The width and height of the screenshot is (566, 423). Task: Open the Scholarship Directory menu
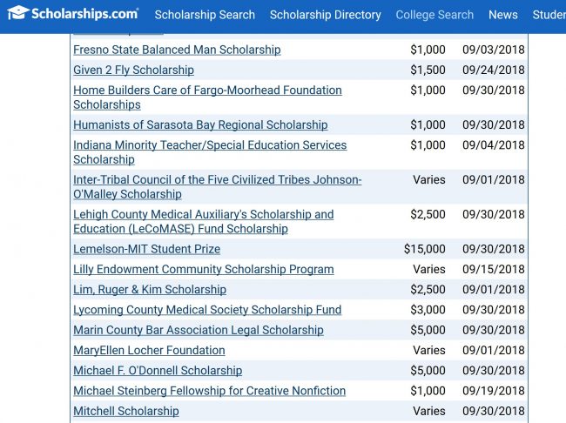pyautogui.click(x=325, y=15)
